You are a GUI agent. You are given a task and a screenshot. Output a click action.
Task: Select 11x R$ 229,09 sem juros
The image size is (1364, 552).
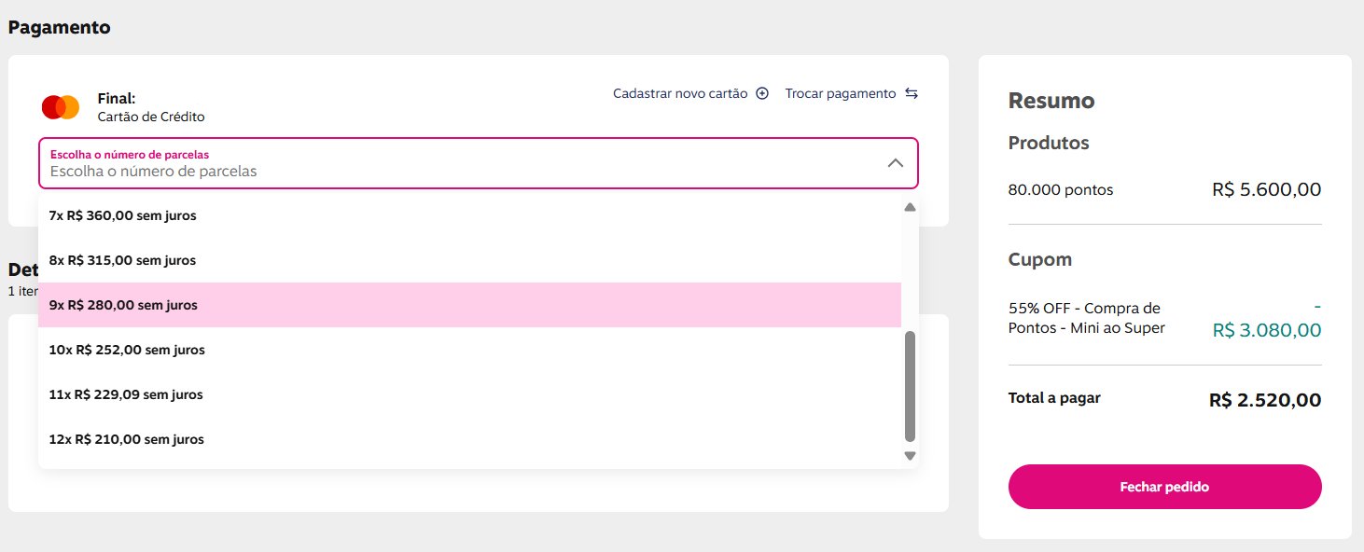tap(126, 394)
